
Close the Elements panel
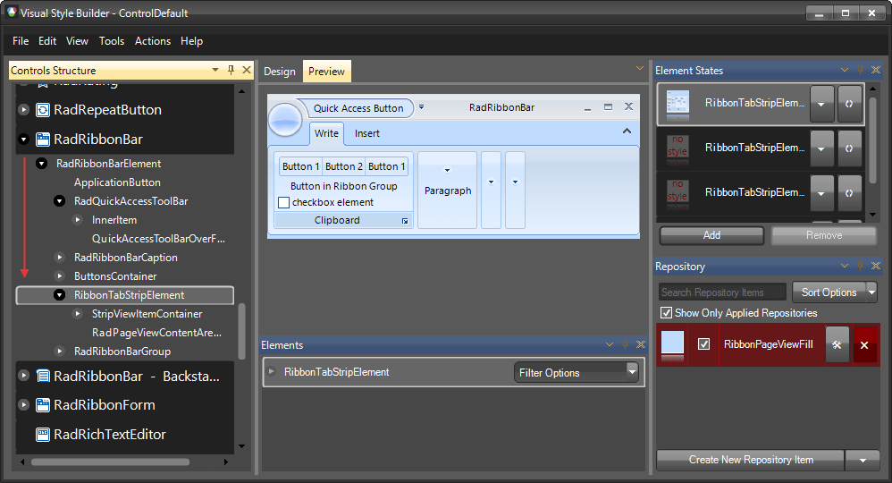pyautogui.click(x=641, y=344)
